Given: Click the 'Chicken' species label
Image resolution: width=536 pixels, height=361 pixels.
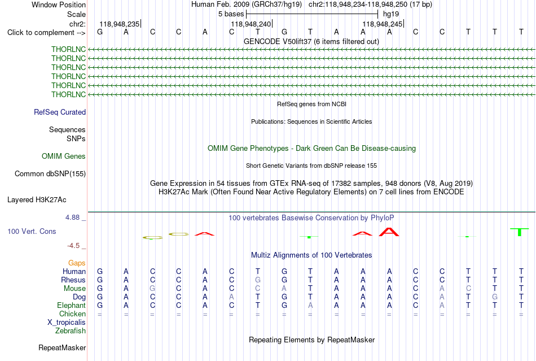Looking at the screenshot, I should 72,314.
